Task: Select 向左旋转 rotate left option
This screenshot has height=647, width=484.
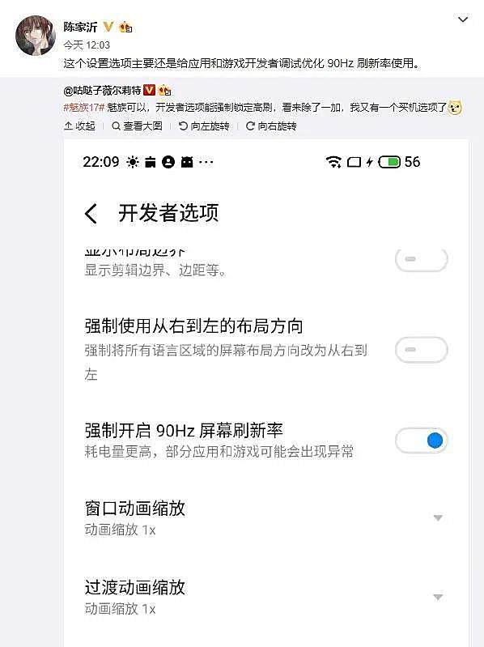Action: [204, 126]
